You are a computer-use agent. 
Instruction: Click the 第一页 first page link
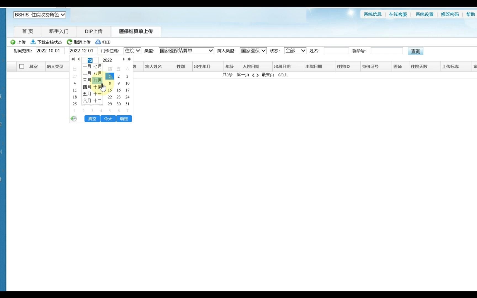click(243, 75)
